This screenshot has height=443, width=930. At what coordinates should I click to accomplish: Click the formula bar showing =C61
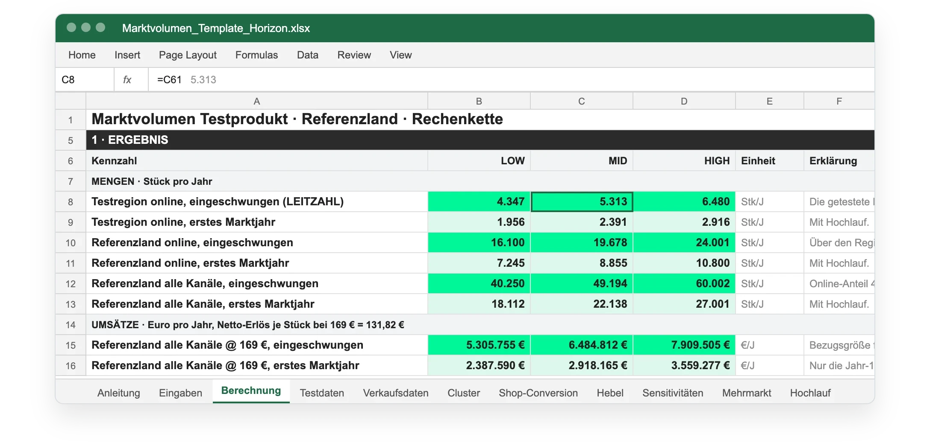(511, 80)
